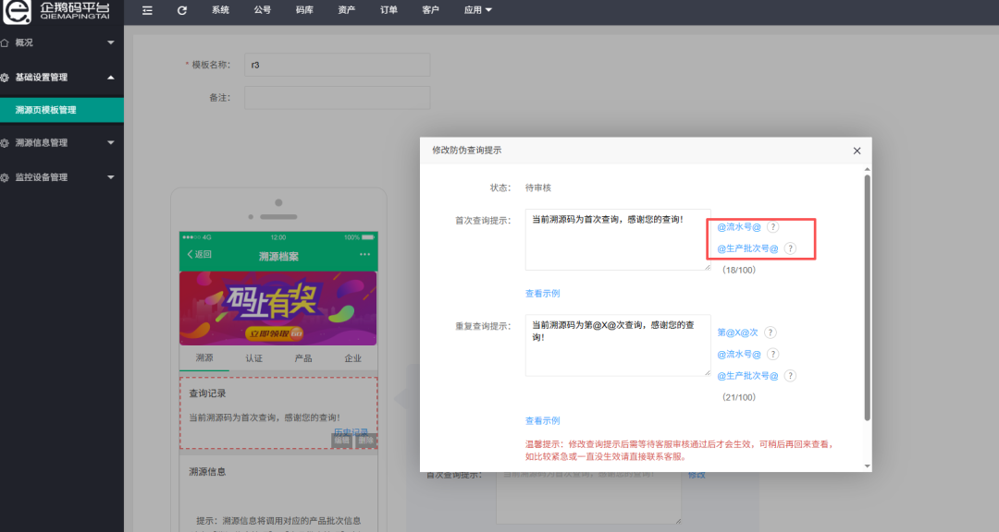Image resolution: width=999 pixels, height=532 pixels.
Task: Click help icon next to 第@X@次
Action: point(770,332)
